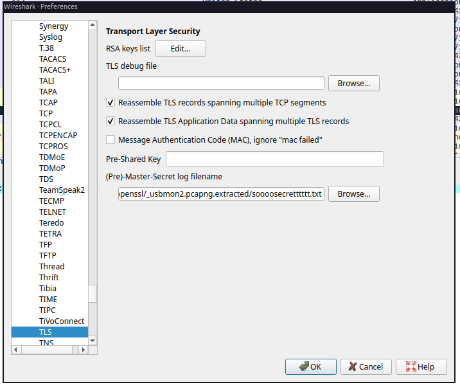Browse for TLS debug file
Screen dimensions: 460x387
(354, 84)
